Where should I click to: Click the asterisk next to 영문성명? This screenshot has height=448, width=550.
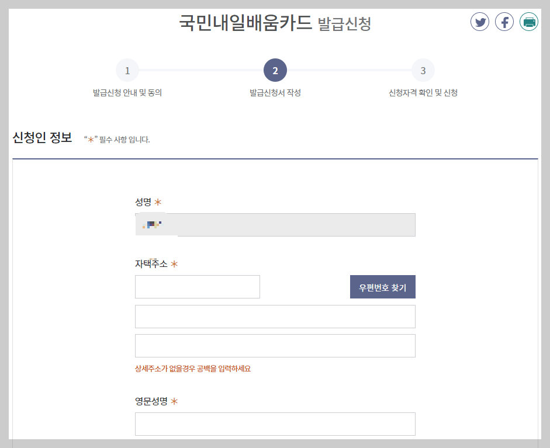tap(175, 401)
